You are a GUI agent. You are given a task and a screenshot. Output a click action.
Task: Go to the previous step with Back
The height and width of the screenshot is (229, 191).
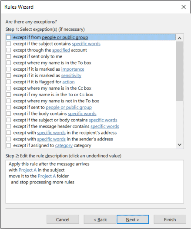(x=100, y=219)
